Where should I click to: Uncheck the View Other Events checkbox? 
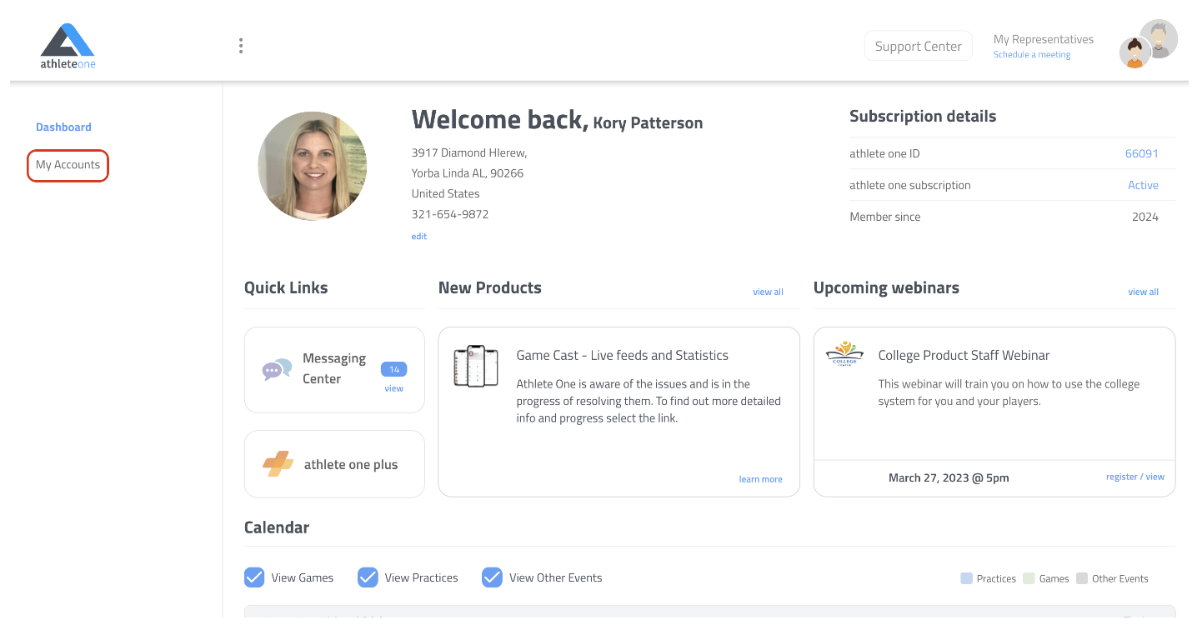(493, 577)
